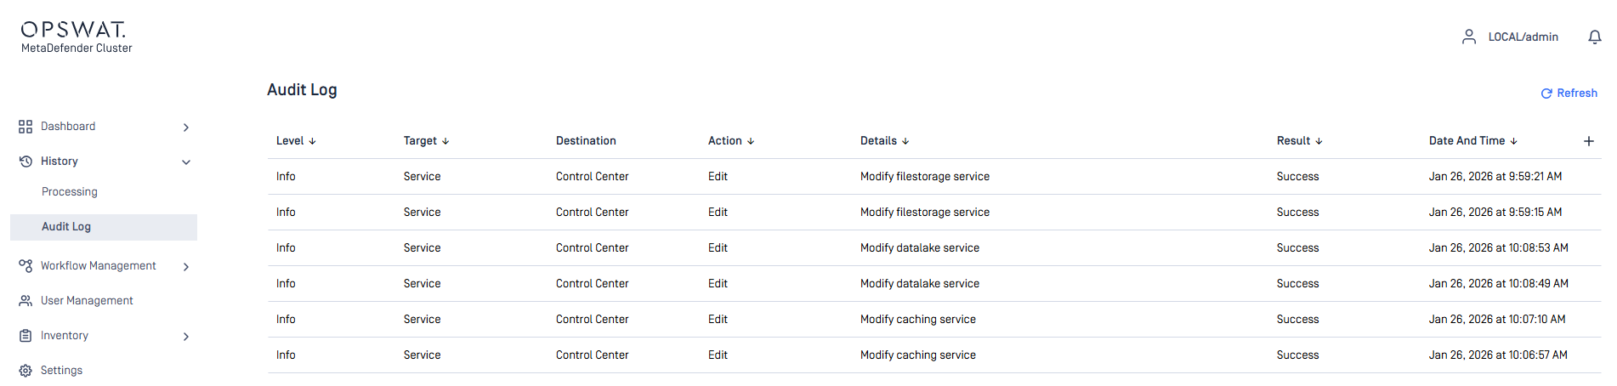Expand the Dashboard menu chevron

tap(186, 128)
